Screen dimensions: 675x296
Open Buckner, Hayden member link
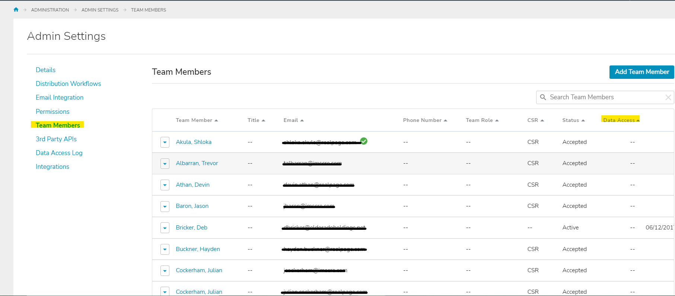pos(198,249)
